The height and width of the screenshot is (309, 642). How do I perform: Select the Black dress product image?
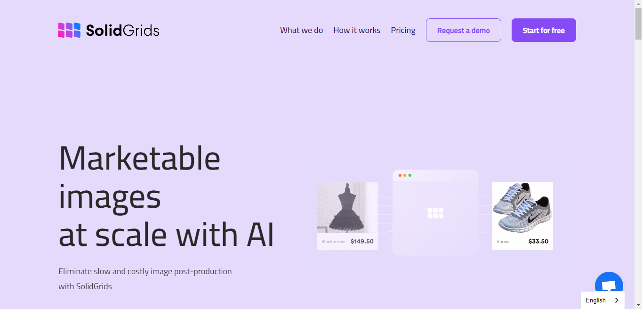[x=347, y=207]
